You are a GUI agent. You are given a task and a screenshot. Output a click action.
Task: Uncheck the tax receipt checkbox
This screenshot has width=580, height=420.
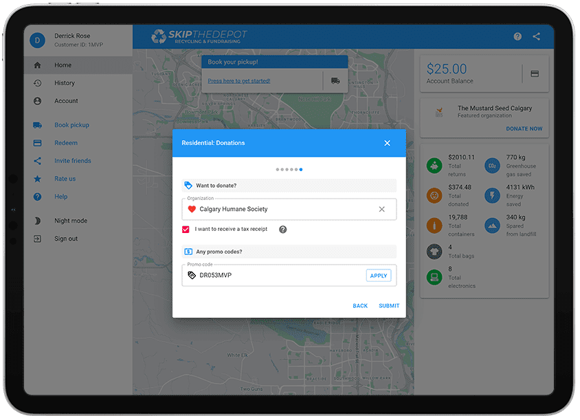click(186, 230)
